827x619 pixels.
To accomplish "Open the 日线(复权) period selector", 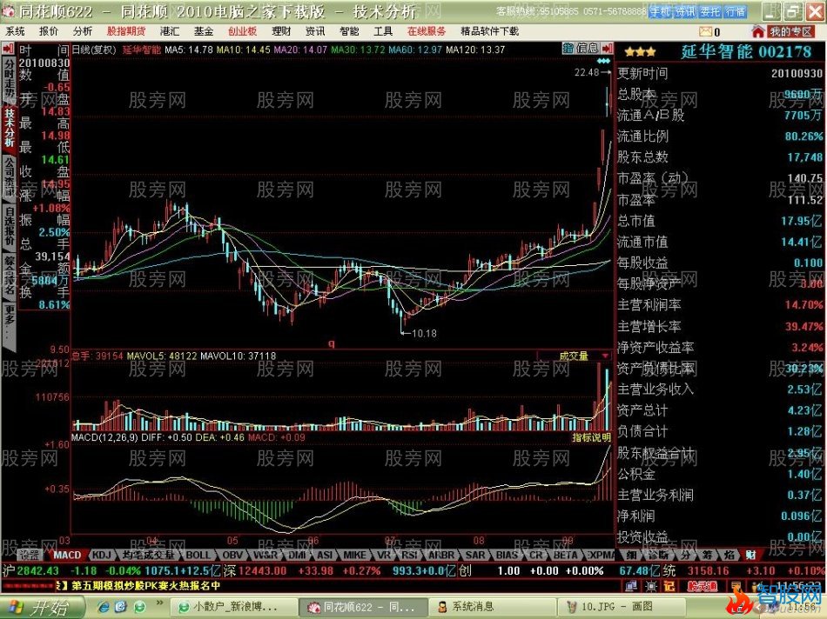I will point(93,50).
